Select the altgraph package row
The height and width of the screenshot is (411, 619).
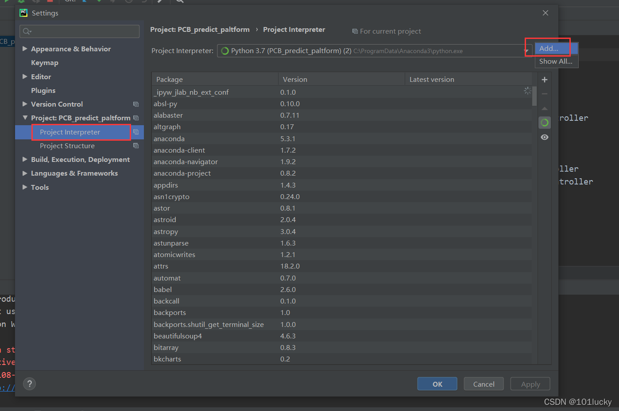[341, 127]
